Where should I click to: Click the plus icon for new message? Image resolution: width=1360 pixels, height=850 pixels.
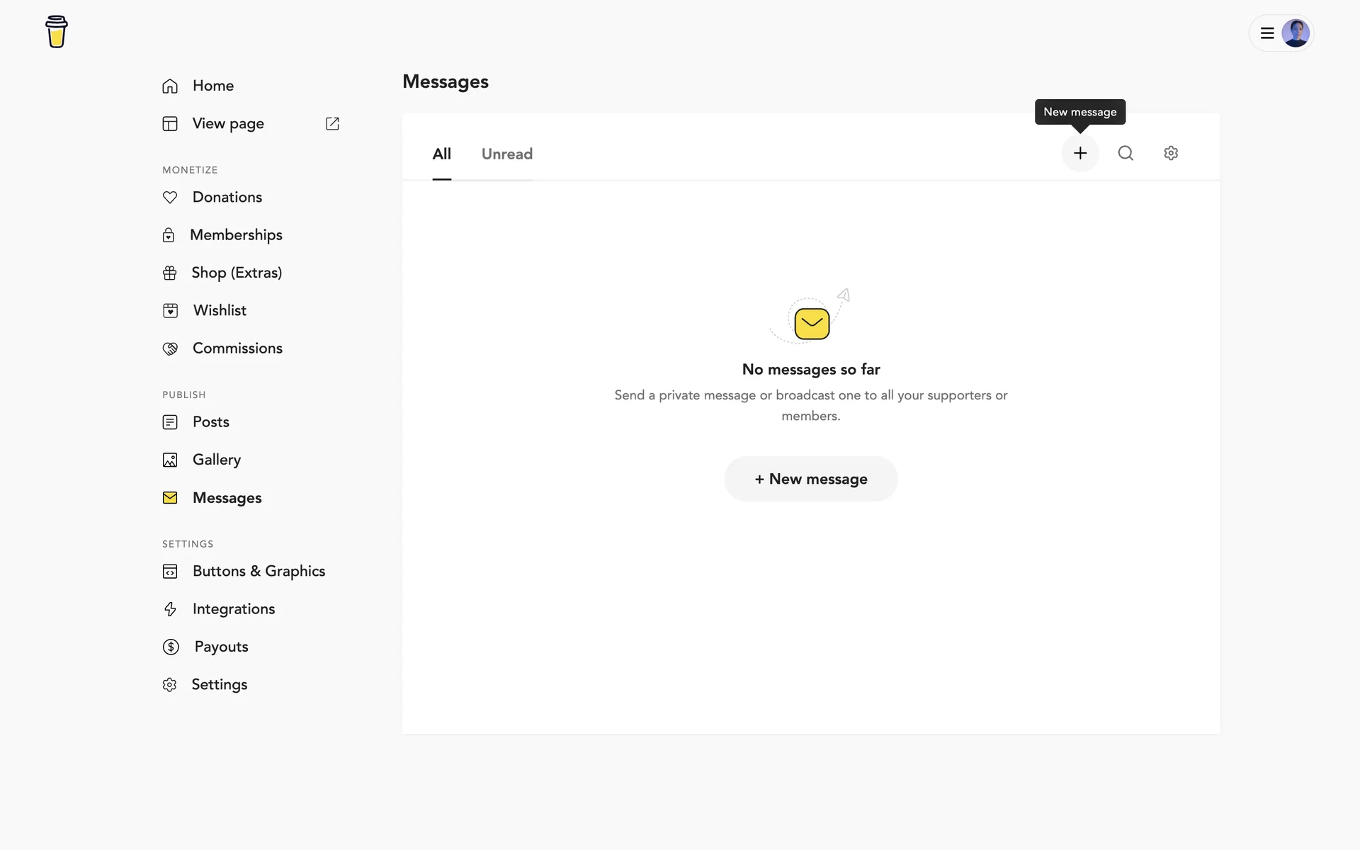(x=1079, y=153)
